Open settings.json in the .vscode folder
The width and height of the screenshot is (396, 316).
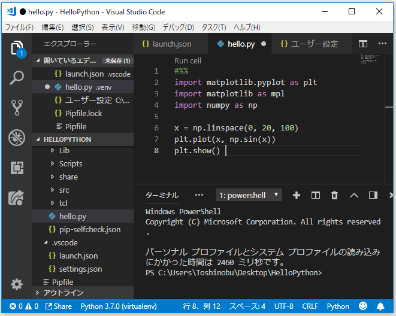click(x=83, y=269)
